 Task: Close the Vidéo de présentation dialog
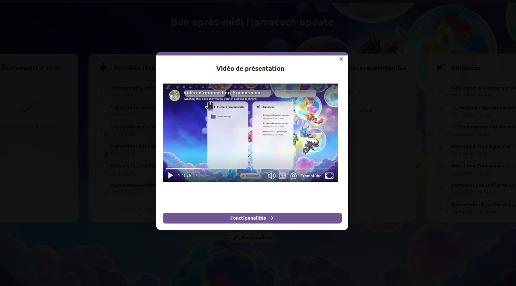coord(341,59)
